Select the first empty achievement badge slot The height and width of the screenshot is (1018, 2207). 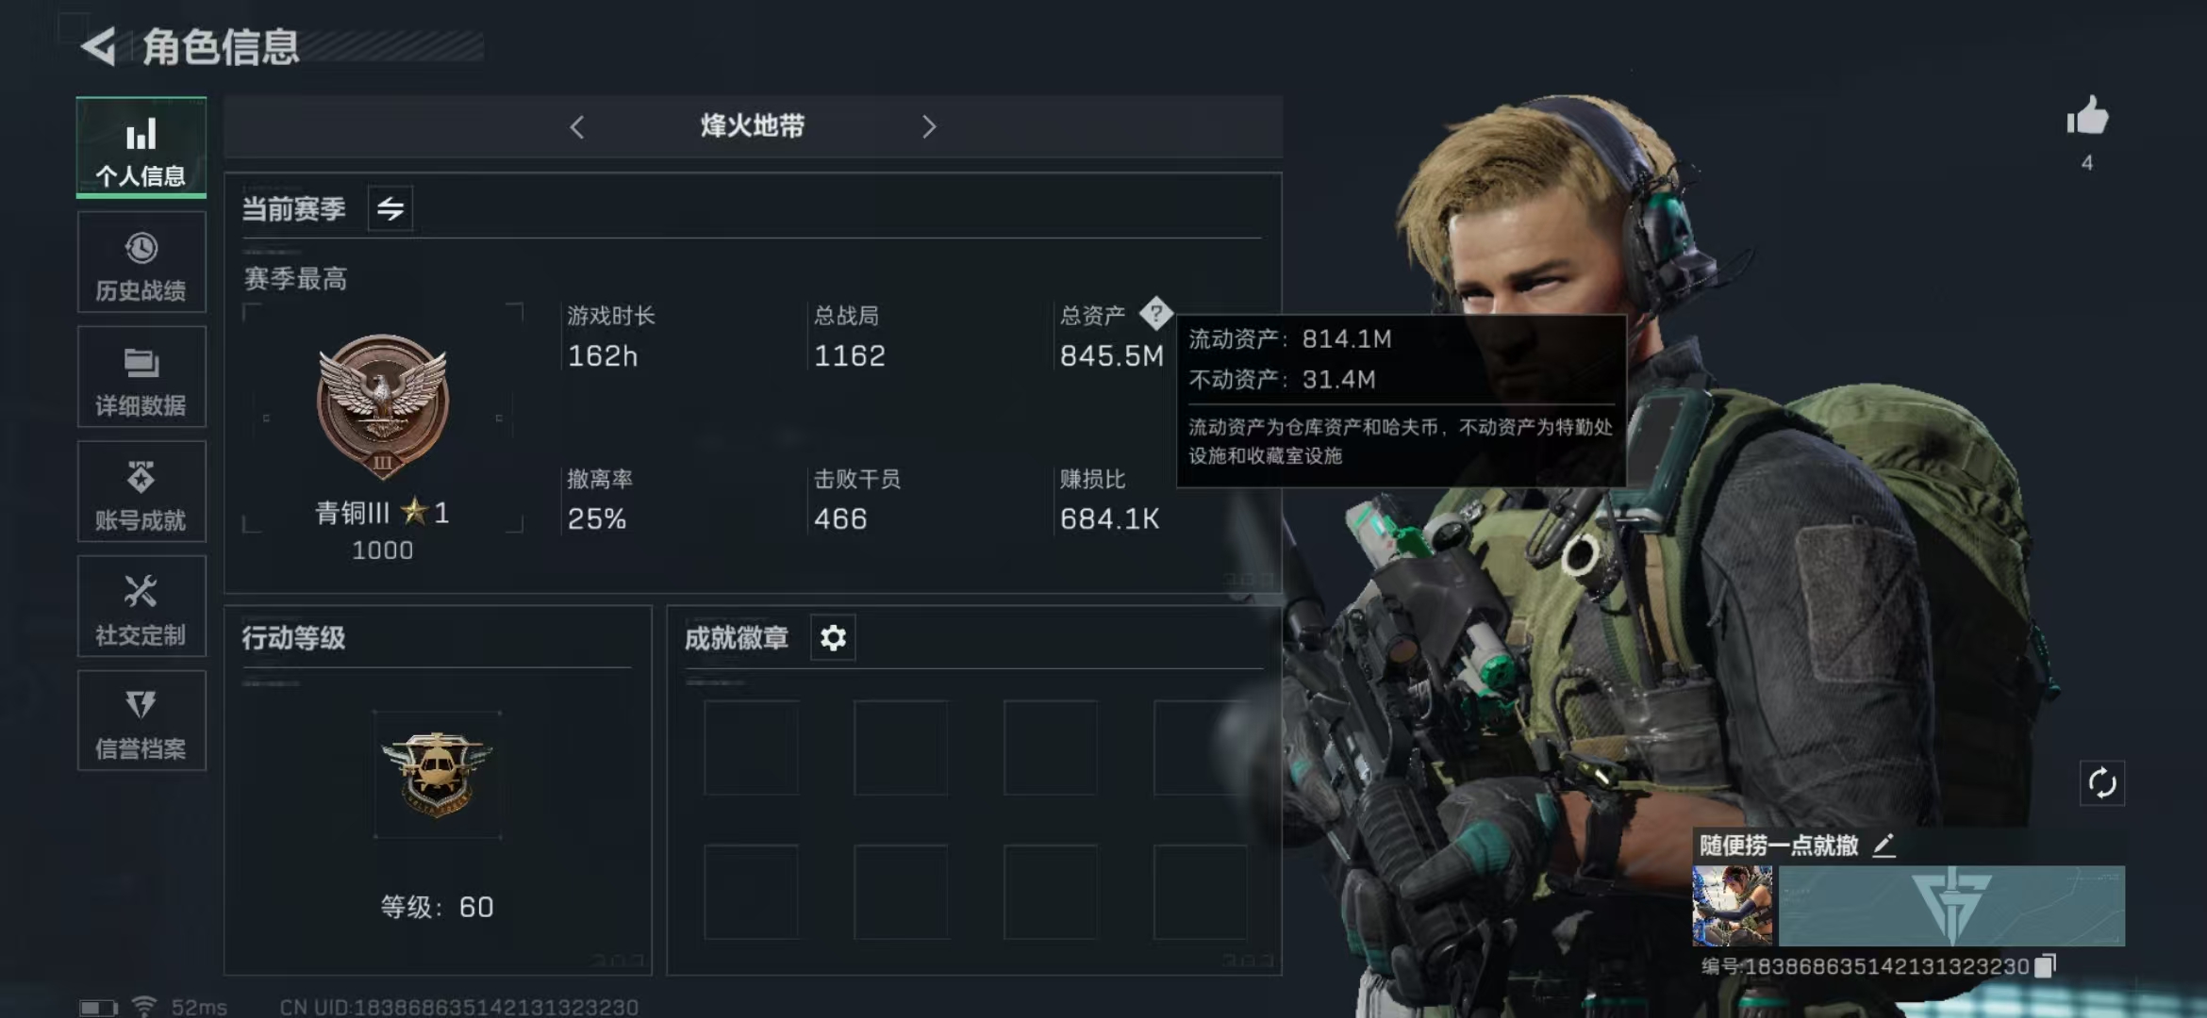[x=751, y=747]
